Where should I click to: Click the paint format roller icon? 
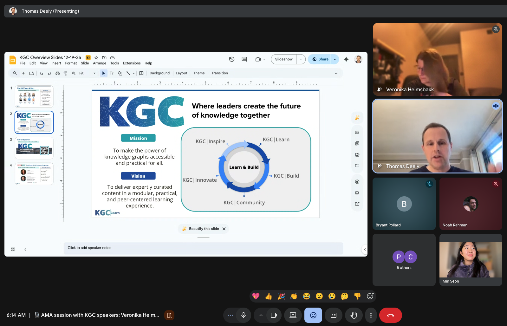click(x=66, y=73)
